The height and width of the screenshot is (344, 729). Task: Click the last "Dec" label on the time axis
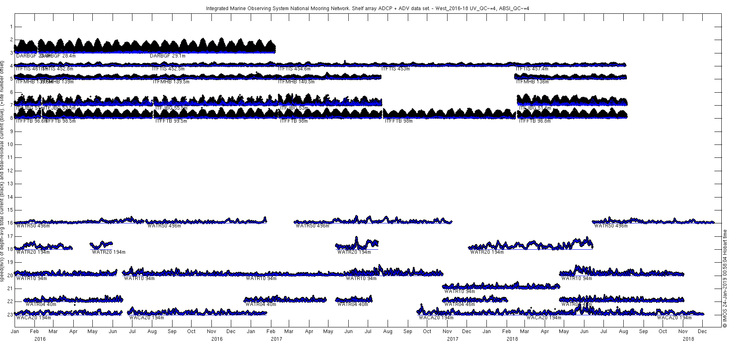[702, 331]
